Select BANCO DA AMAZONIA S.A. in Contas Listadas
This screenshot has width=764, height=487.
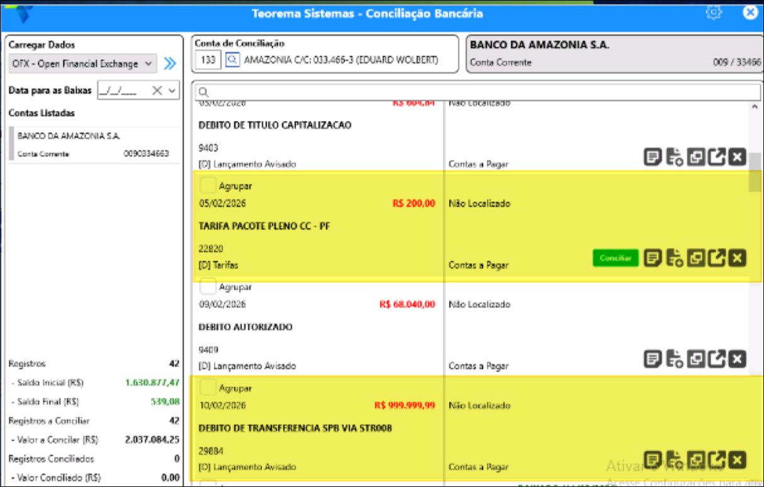[94, 144]
